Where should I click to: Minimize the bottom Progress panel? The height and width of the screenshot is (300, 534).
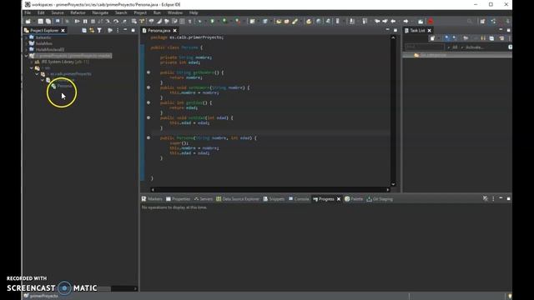(501, 198)
